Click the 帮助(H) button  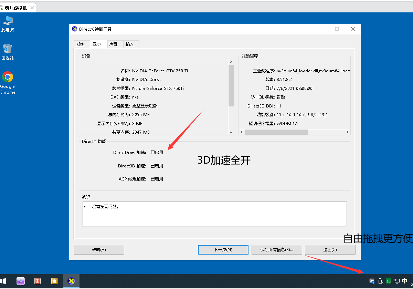99,250
